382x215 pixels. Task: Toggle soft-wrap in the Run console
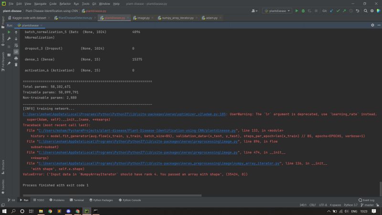pos(16,45)
